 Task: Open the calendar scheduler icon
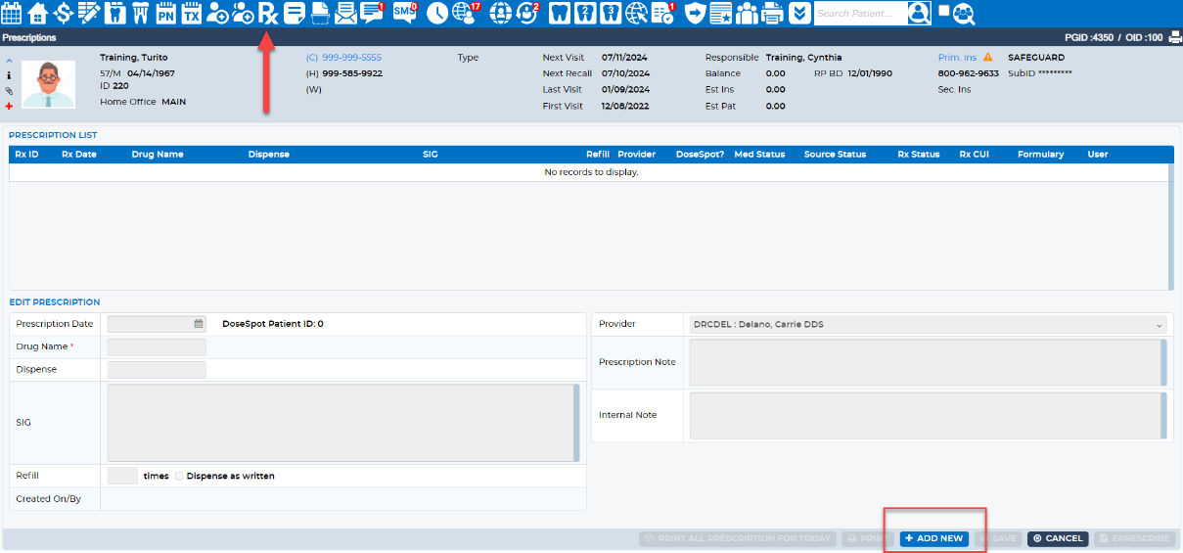(12, 13)
